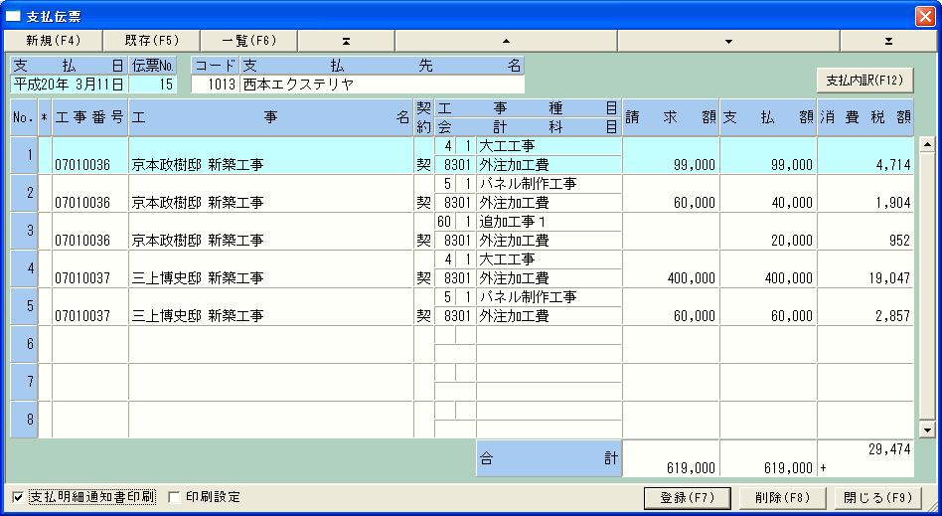Click the 支払伝票 title bar icon
Viewport: 942px width, 516px height.
(14, 16)
